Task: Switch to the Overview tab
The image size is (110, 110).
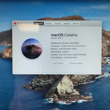Action: pyautogui.click(x=39, y=24)
